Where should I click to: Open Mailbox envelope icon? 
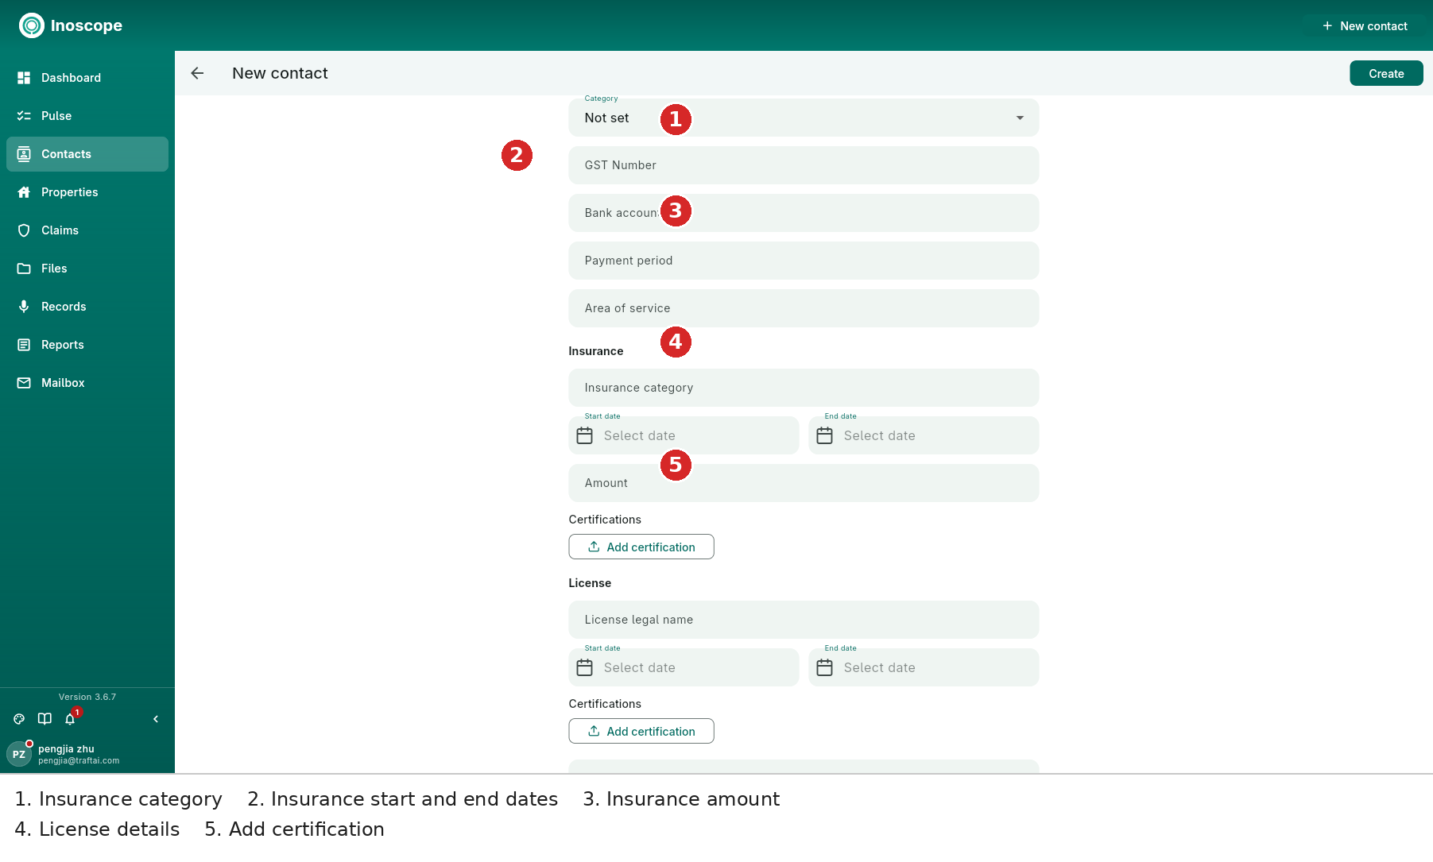[24, 383]
